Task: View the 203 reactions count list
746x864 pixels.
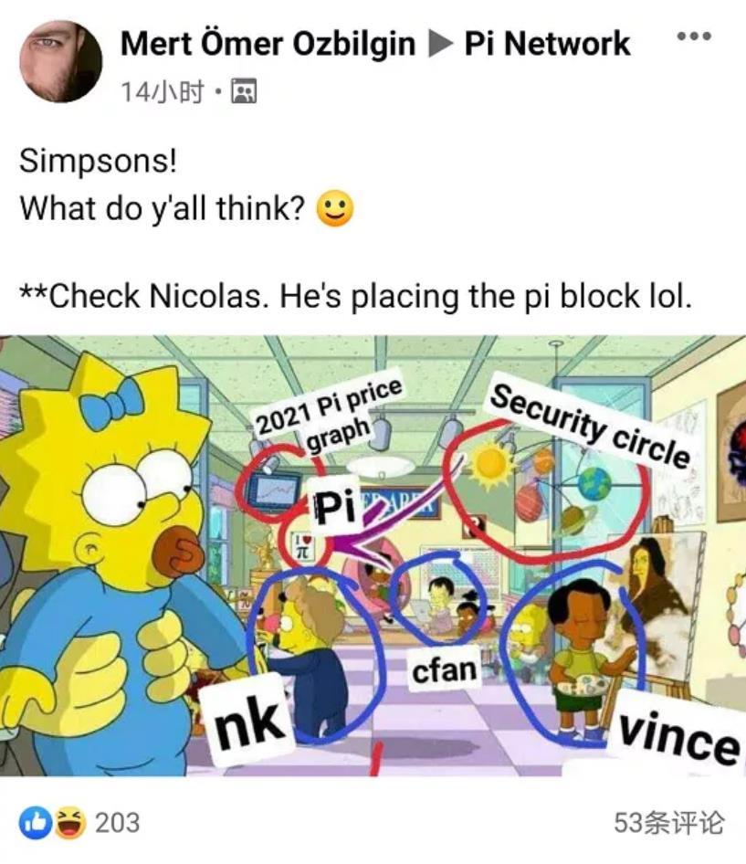Action: 118,823
